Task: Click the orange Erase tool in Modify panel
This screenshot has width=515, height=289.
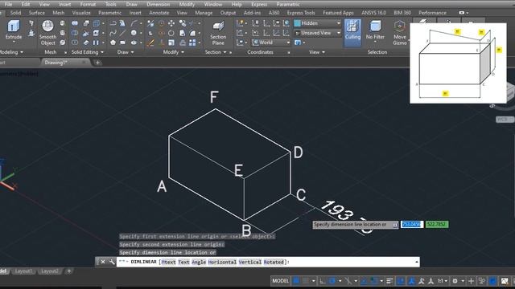Action: 150,43
